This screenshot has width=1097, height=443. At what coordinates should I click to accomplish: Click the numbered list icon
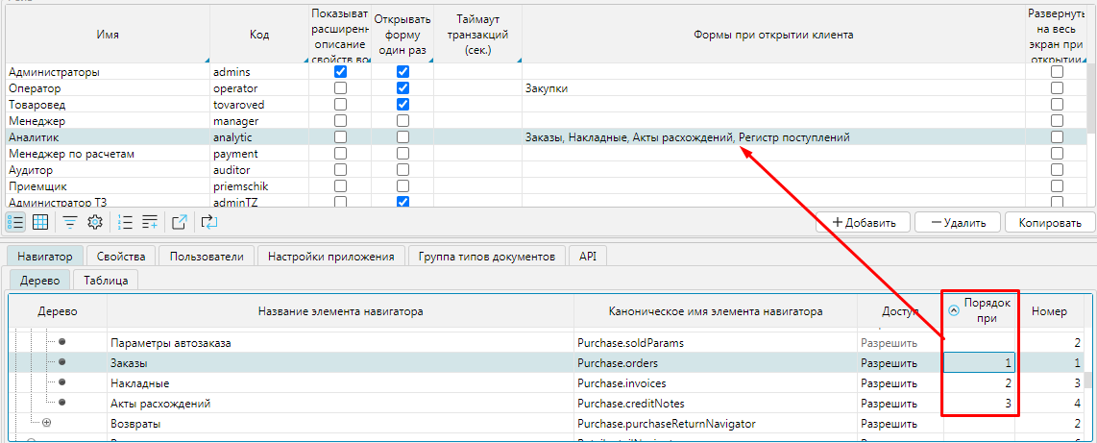125,222
